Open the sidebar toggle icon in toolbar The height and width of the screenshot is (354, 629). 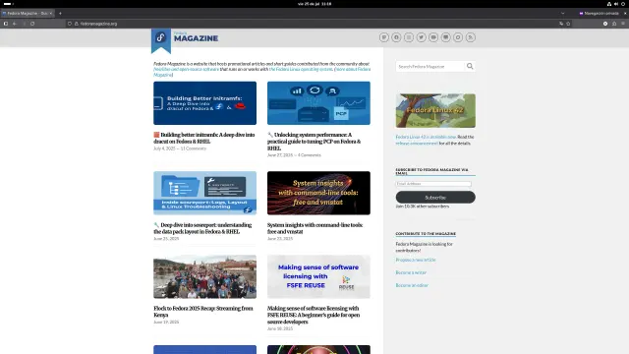tap(6, 24)
